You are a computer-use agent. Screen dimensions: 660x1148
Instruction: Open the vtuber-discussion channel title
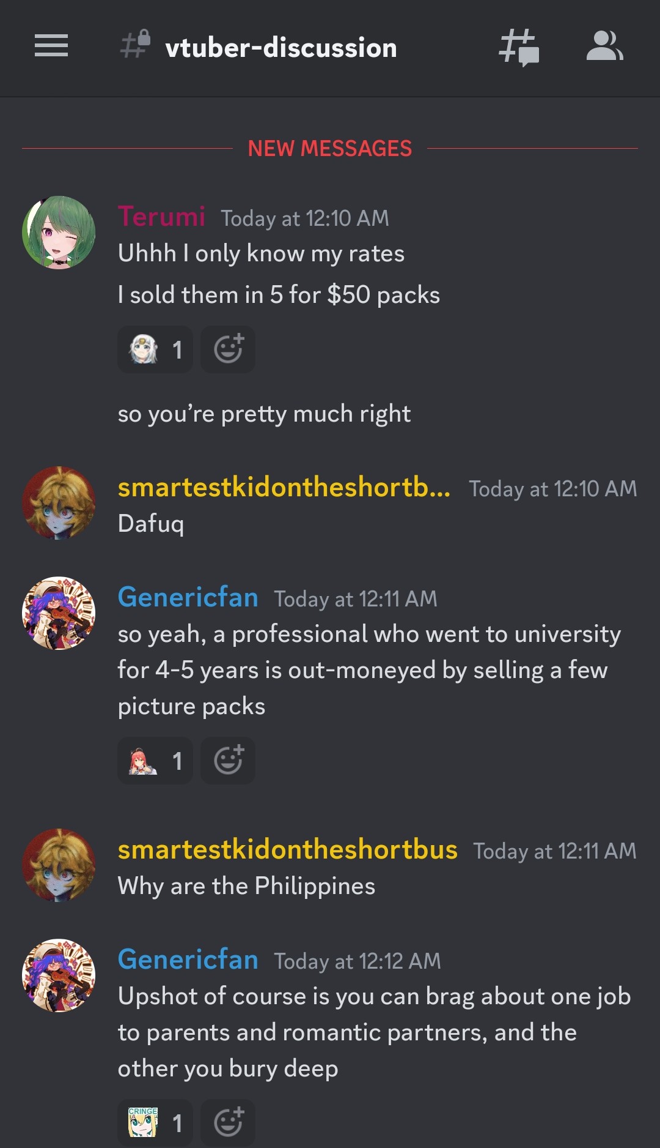[281, 48]
